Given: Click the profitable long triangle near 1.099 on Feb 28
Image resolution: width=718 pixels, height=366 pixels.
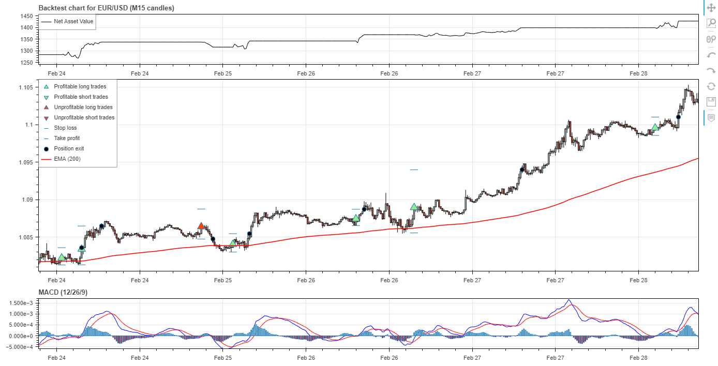Looking at the screenshot, I should [655, 127].
